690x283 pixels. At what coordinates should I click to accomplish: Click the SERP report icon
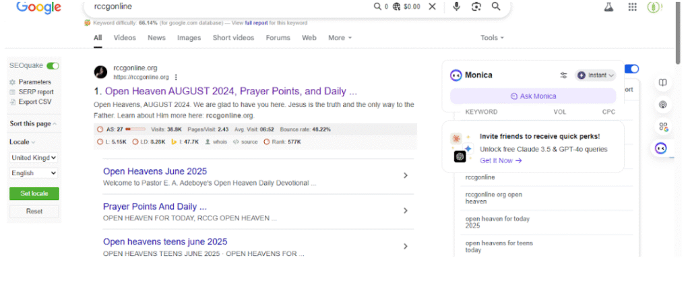pos(13,92)
